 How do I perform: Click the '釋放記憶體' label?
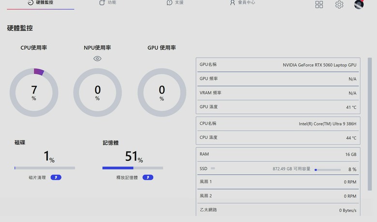click(x=127, y=178)
